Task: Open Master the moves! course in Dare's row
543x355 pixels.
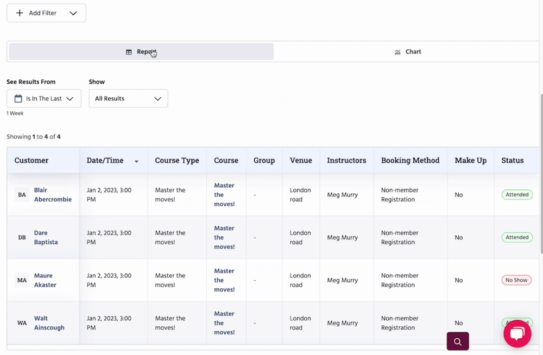Action: click(224, 238)
